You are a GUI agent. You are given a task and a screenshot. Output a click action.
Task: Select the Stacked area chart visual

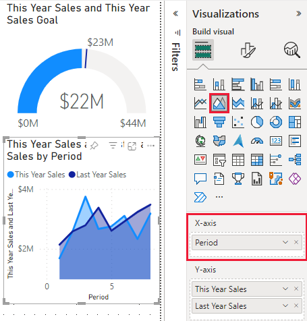238,103
